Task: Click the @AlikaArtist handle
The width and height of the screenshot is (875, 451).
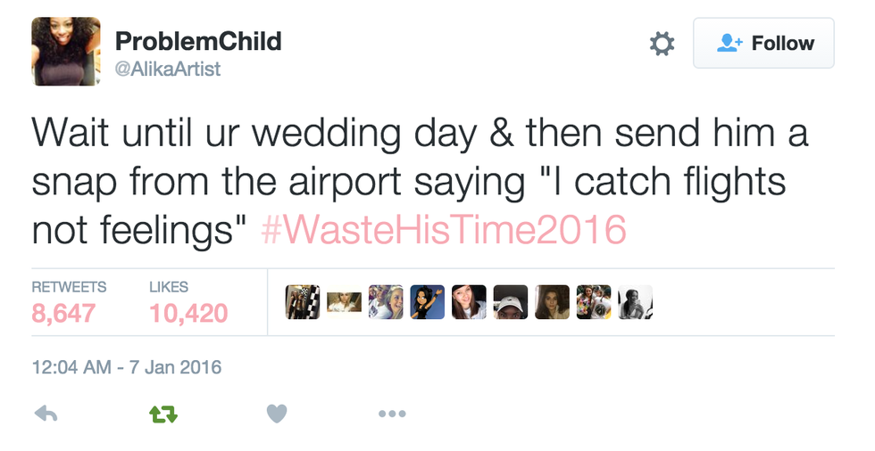Action: click(169, 68)
